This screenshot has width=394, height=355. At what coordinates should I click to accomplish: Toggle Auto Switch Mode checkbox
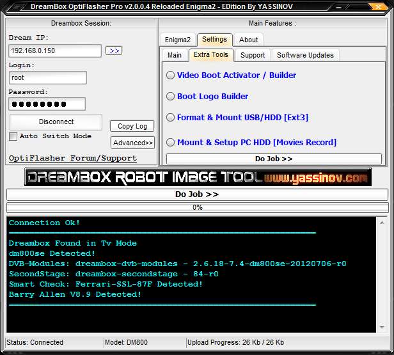click(13, 136)
